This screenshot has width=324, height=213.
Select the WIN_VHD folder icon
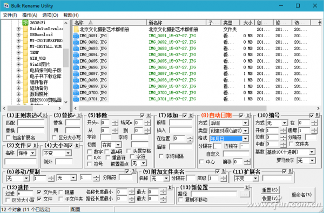pyautogui.click(x=25, y=58)
